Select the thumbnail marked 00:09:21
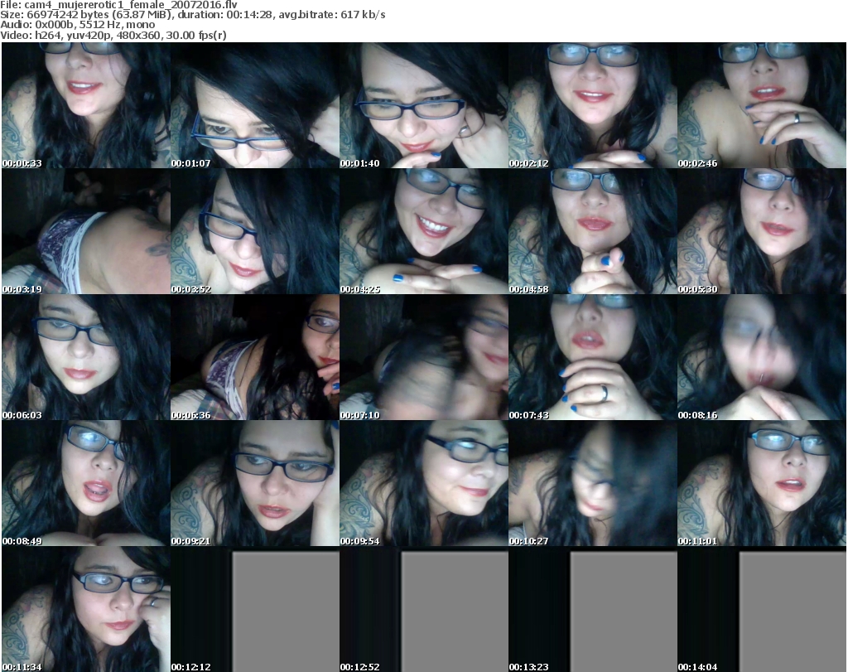This screenshot has height=672, width=848. pos(255,484)
